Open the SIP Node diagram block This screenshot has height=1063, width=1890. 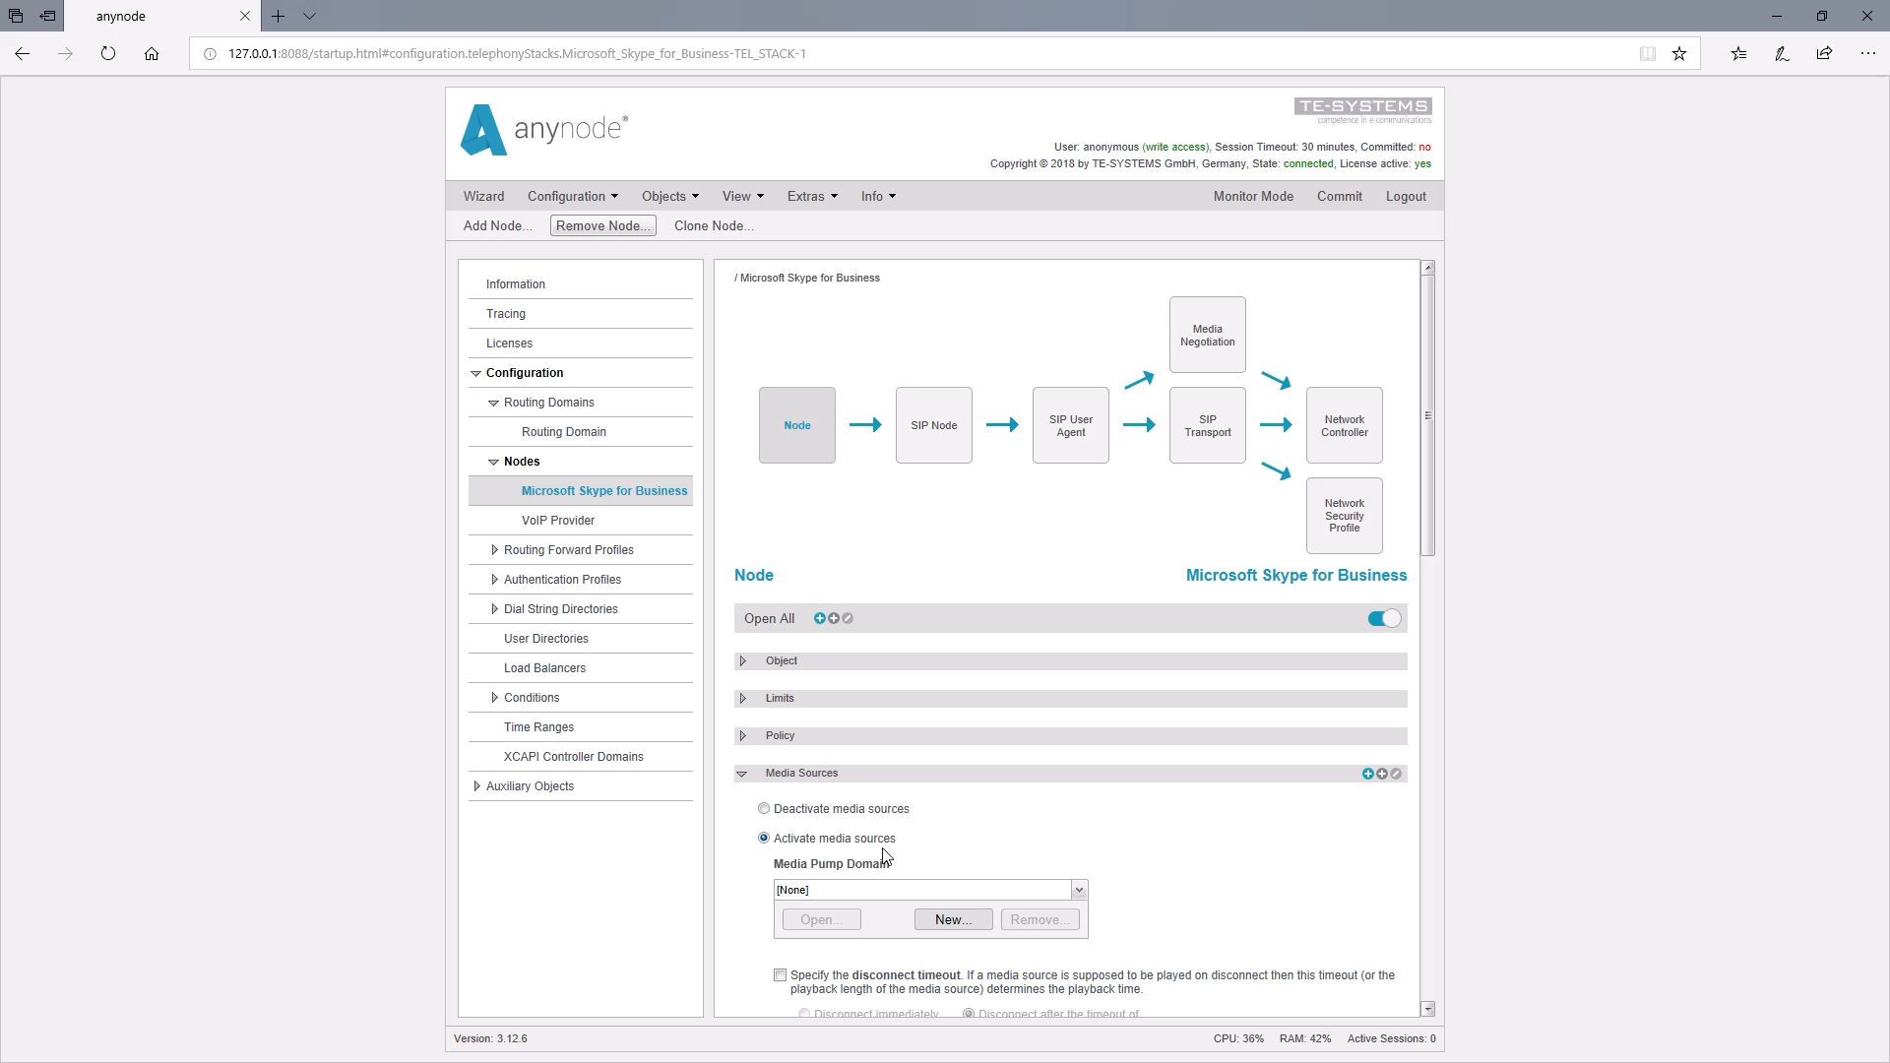934,425
